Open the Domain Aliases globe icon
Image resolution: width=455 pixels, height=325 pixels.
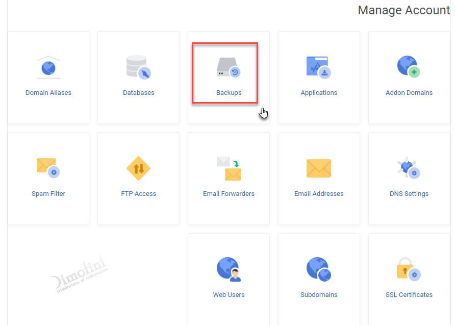coord(48,67)
